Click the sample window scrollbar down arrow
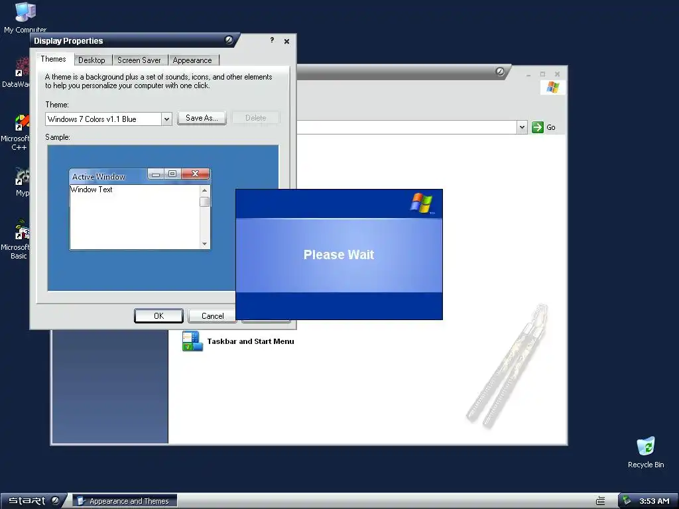Image resolution: width=679 pixels, height=509 pixels. [204, 244]
